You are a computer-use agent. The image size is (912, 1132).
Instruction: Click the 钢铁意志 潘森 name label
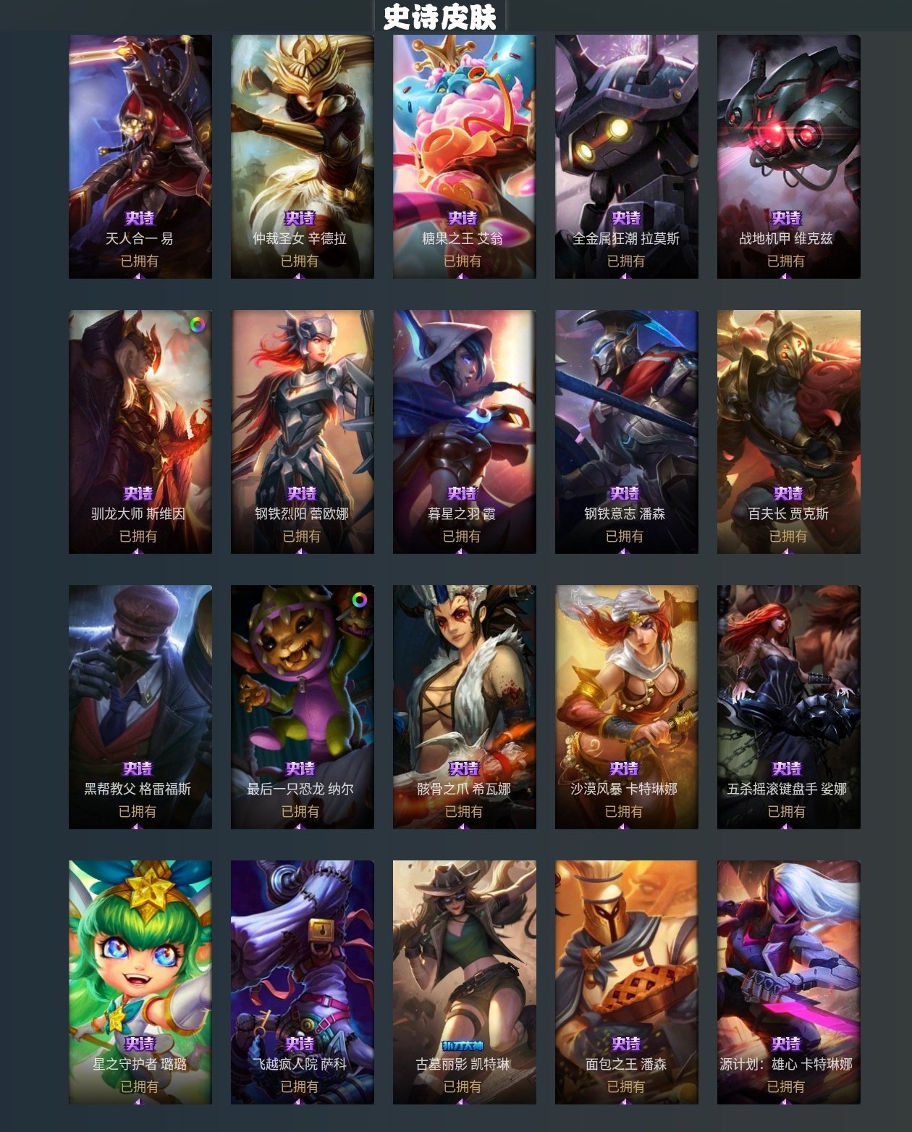coord(625,513)
